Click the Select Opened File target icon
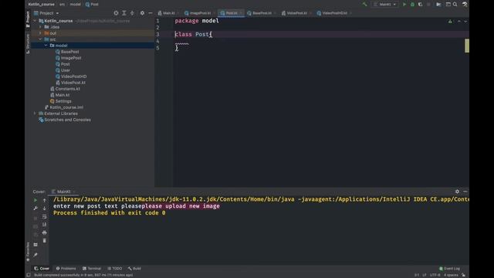The height and width of the screenshot is (278, 494). point(116,13)
